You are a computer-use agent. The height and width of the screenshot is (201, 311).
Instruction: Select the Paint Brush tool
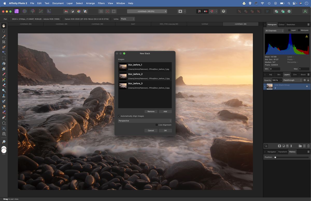pyautogui.click(x=4, y=74)
